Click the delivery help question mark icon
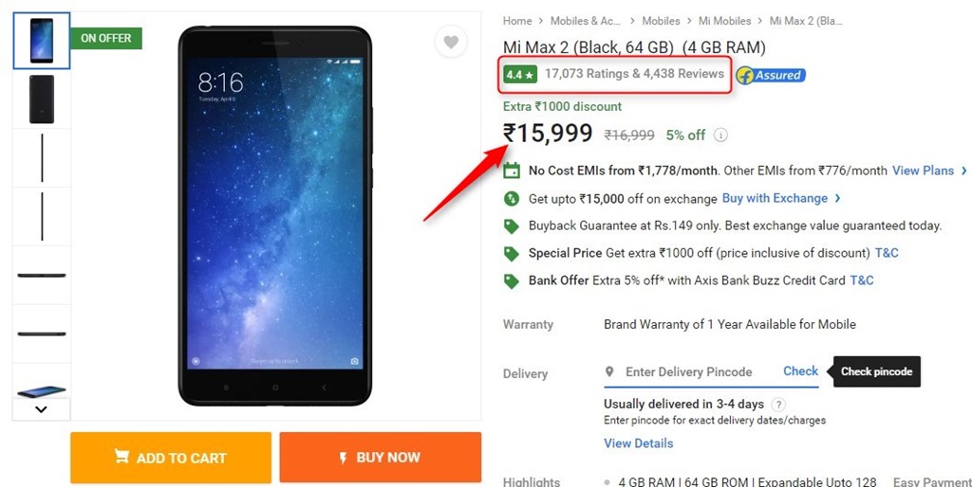 [778, 405]
